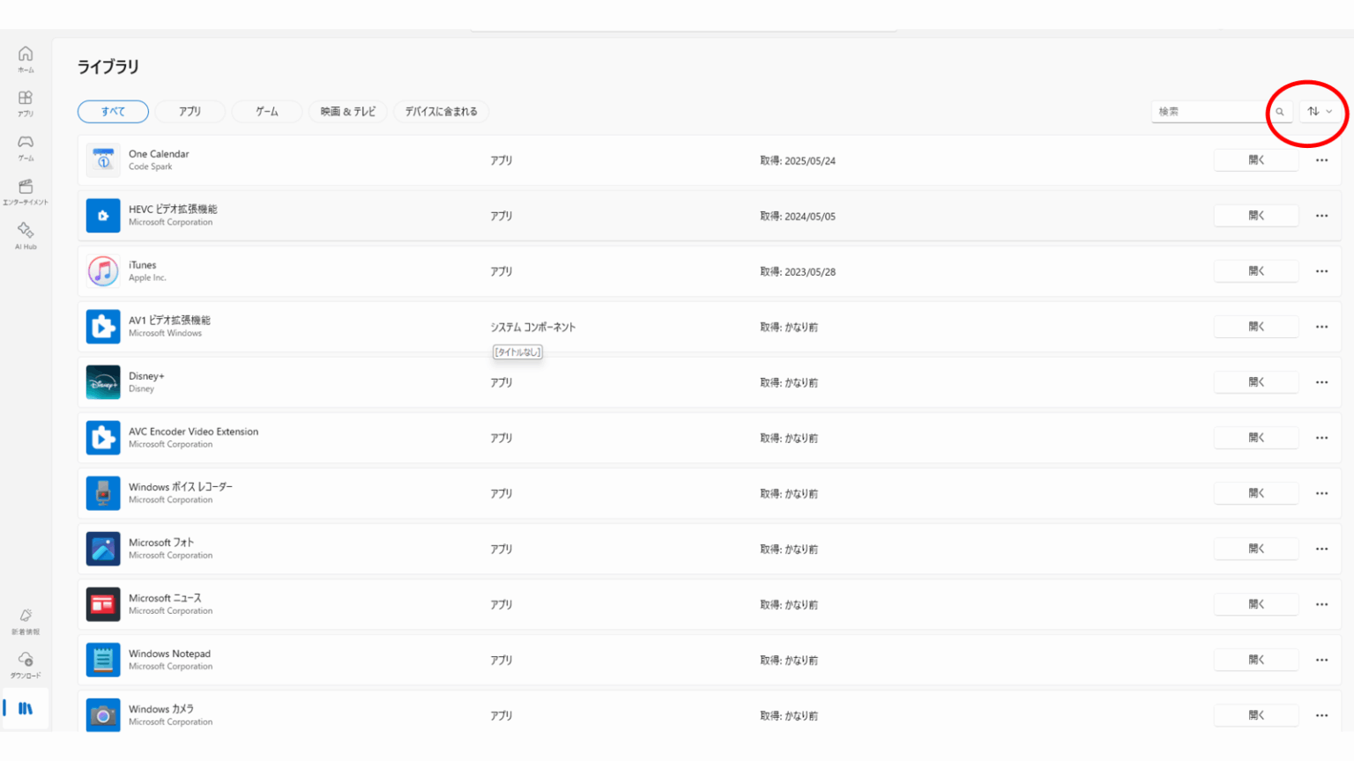This screenshot has height=761, width=1354.
Task: Click 開く button for HEVC ビデオ拡張機能
Action: 1255,216
